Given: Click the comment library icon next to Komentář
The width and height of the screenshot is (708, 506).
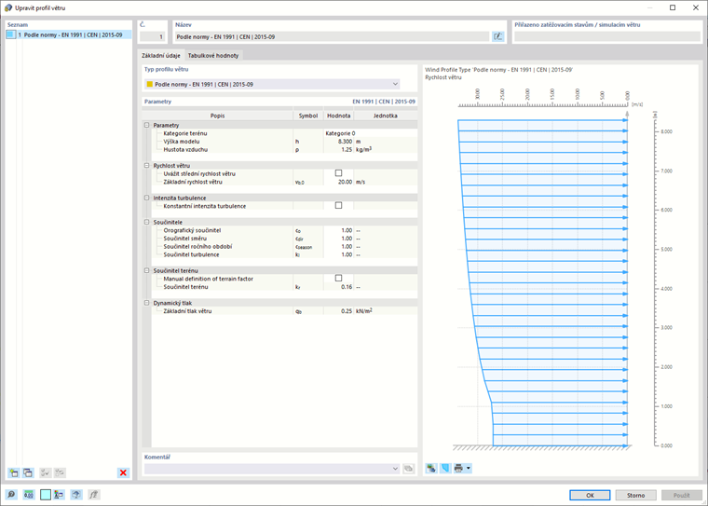Looking at the screenshot, I should pyautogui.click(x=408, y=469).
